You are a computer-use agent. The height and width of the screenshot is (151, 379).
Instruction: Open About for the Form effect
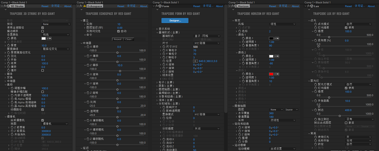tap(220, 6)
